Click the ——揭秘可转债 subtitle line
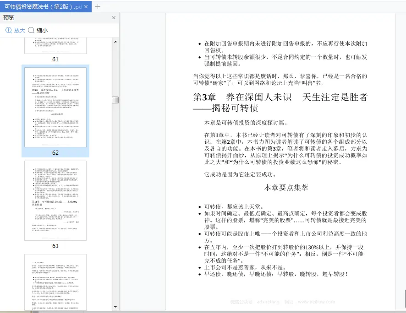The height and width of the screenshot is (313, 406). 225,108
